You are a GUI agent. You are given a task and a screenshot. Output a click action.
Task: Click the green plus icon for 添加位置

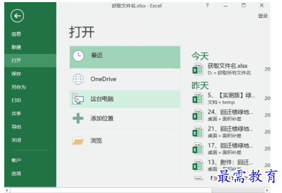point(78,118)
